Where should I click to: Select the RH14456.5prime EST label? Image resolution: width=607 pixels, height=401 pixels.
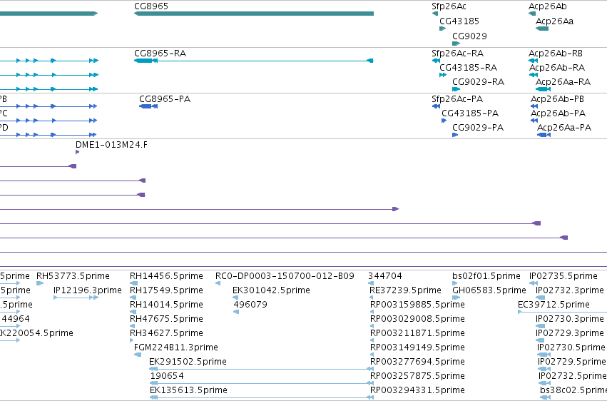pos(166,276)
